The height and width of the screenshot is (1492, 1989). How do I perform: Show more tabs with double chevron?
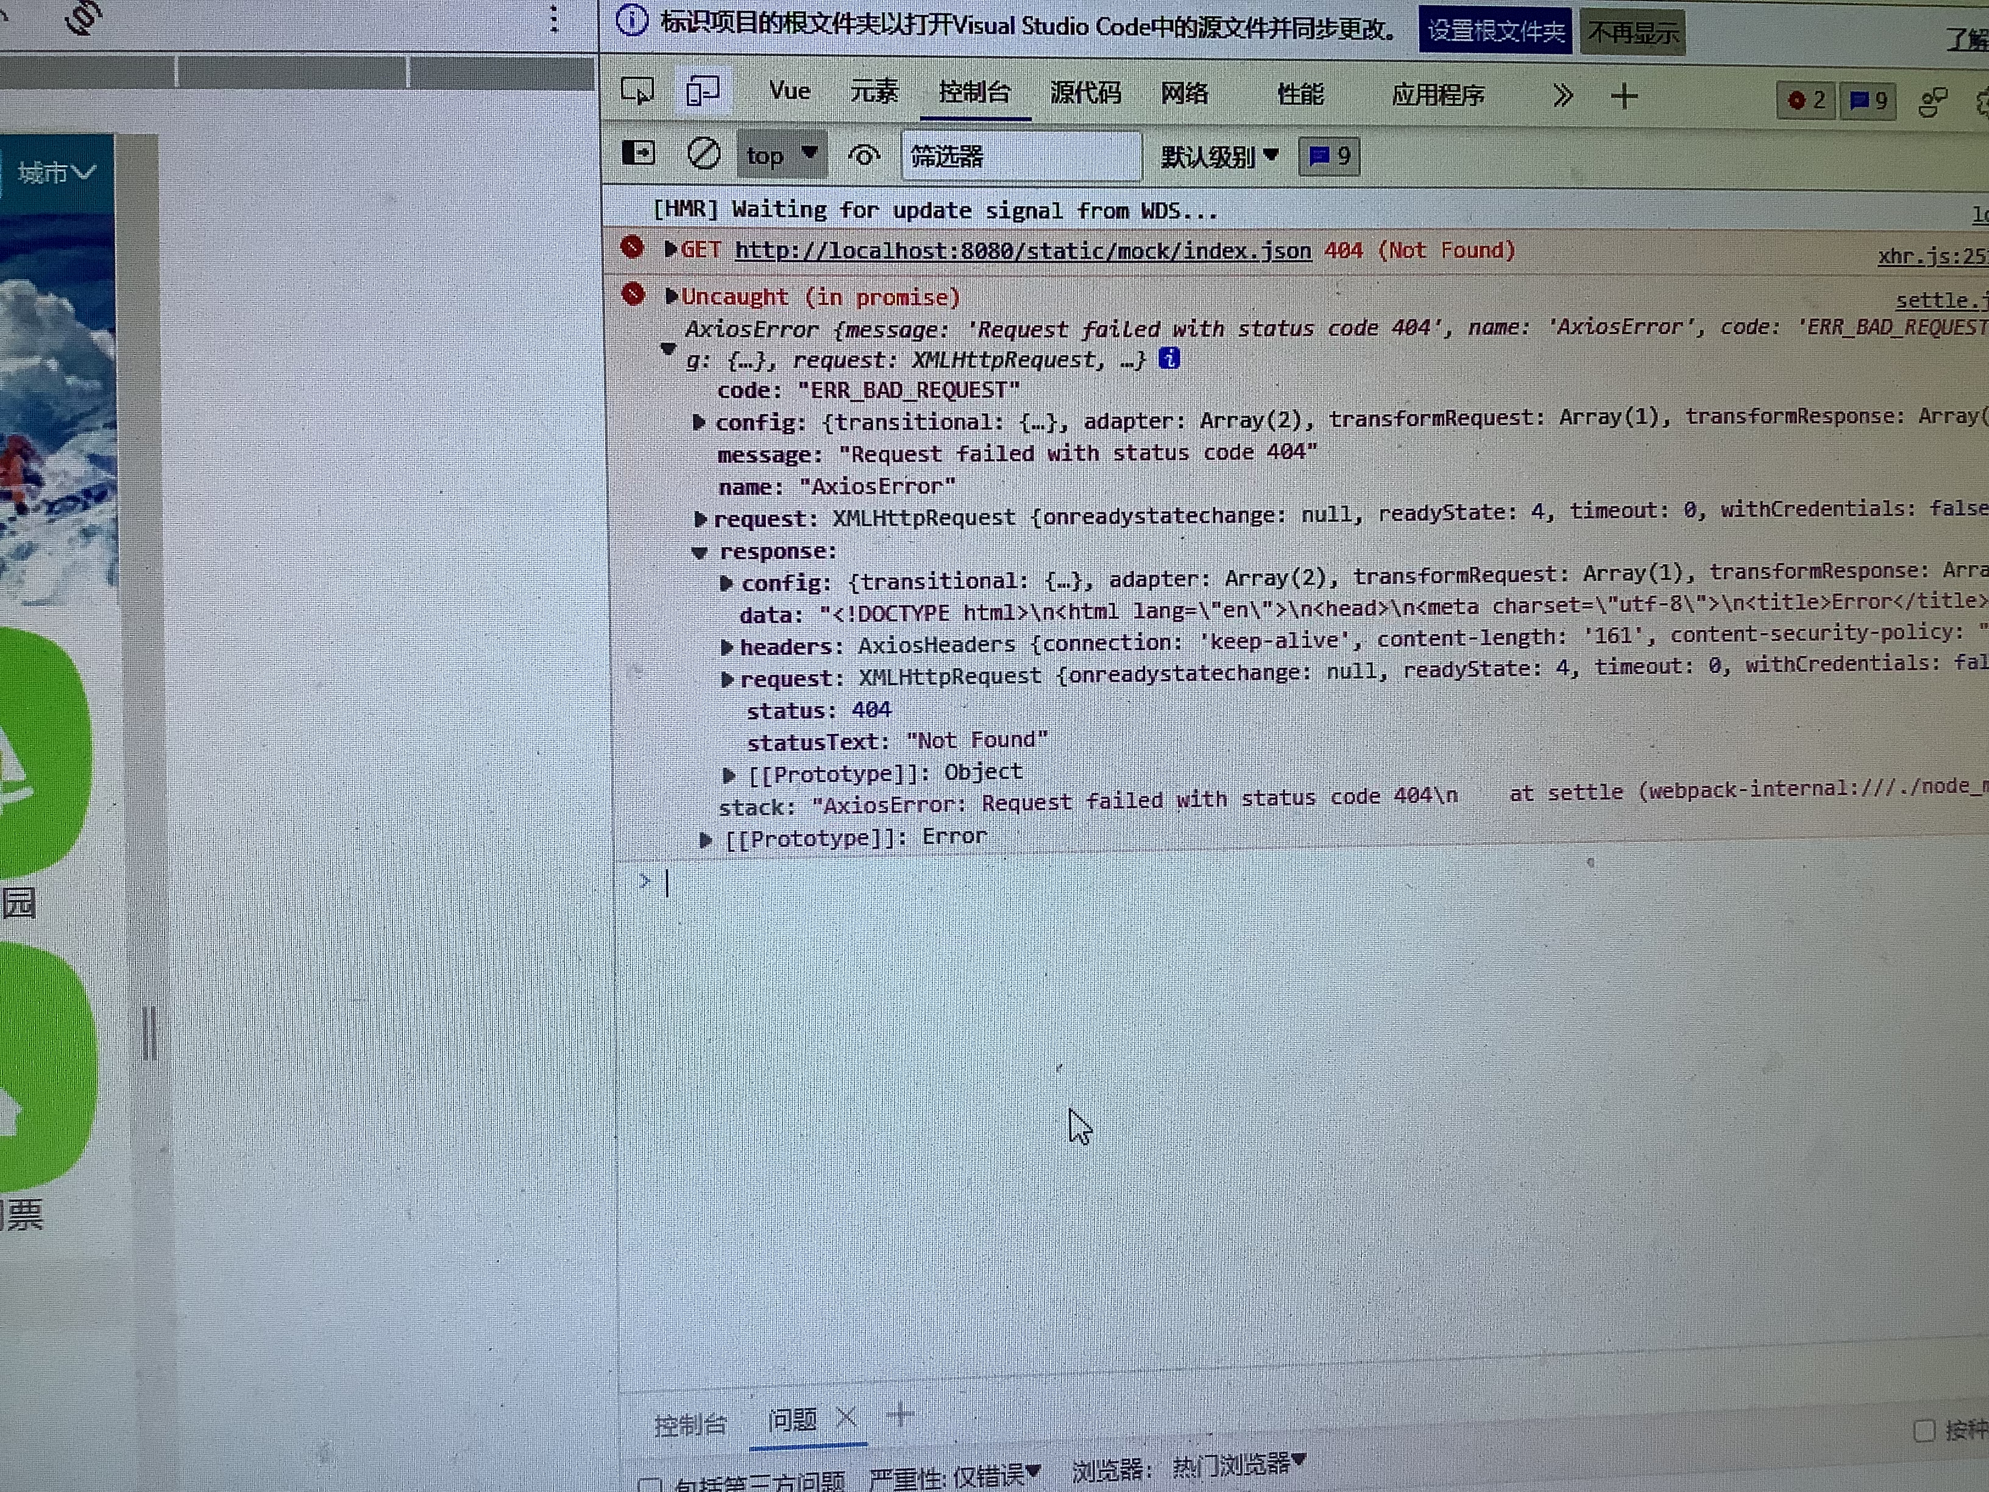point(1563,96)
